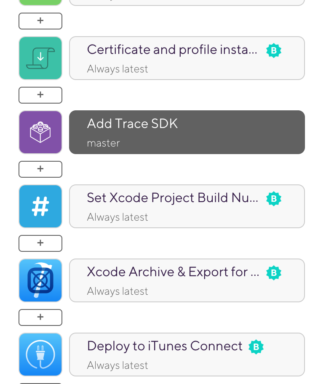This screenshot has height=384, width=310.
Task: Click the Xcode Archive hammer icon
Action: [40, 280]
